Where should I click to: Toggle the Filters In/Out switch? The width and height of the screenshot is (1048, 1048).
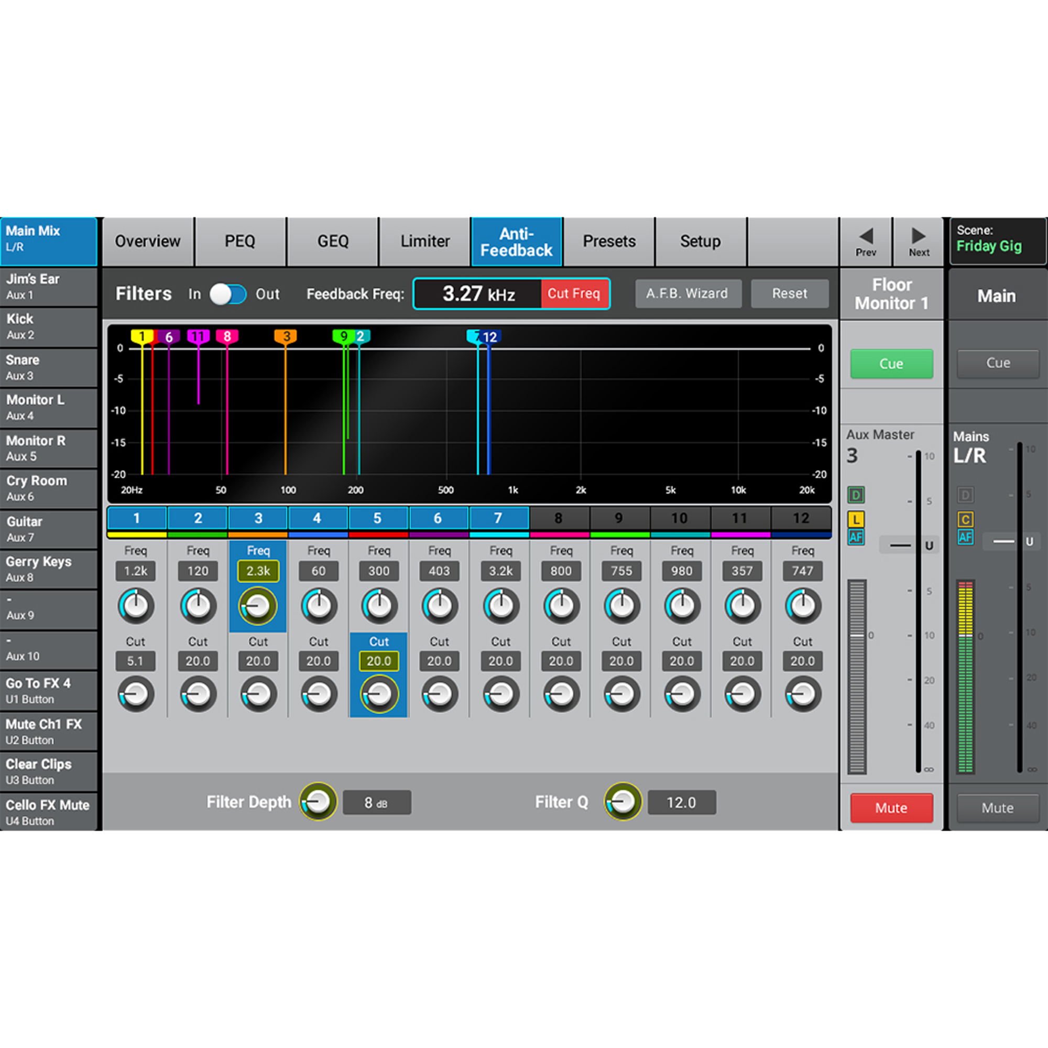click(228, 294)
